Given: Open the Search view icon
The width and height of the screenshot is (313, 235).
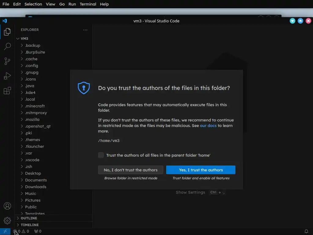Looking at the screenshot, I should [7, 47].
